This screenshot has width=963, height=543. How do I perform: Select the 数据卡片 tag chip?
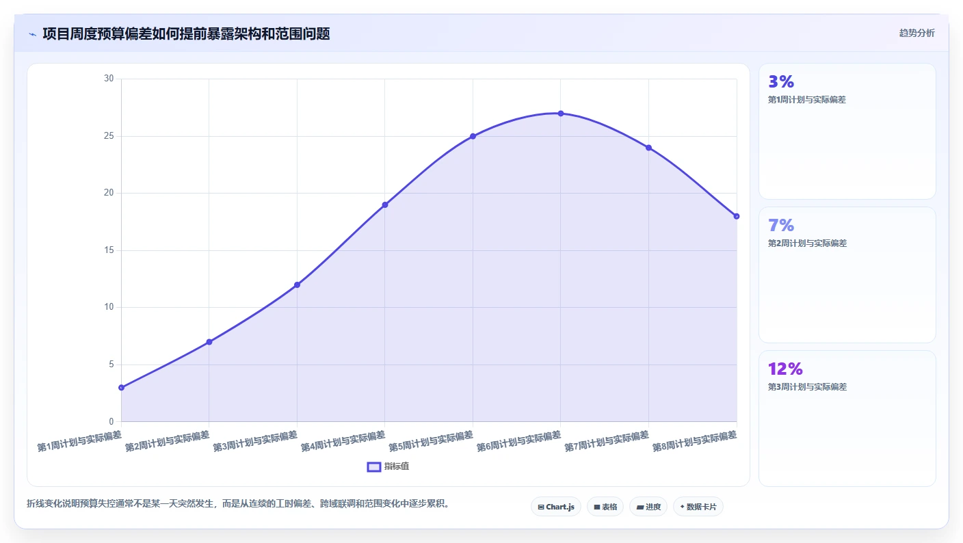point(698,507)
